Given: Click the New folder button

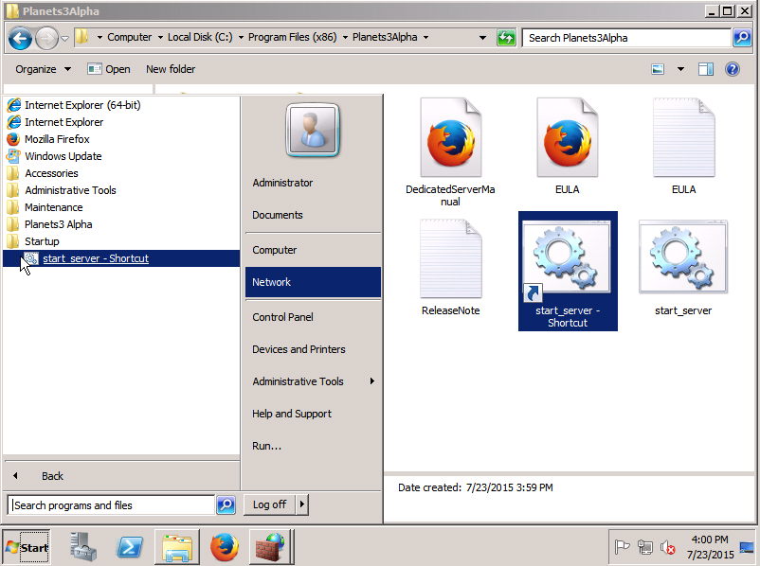Looking at the screenshot, I should point(171,69).
